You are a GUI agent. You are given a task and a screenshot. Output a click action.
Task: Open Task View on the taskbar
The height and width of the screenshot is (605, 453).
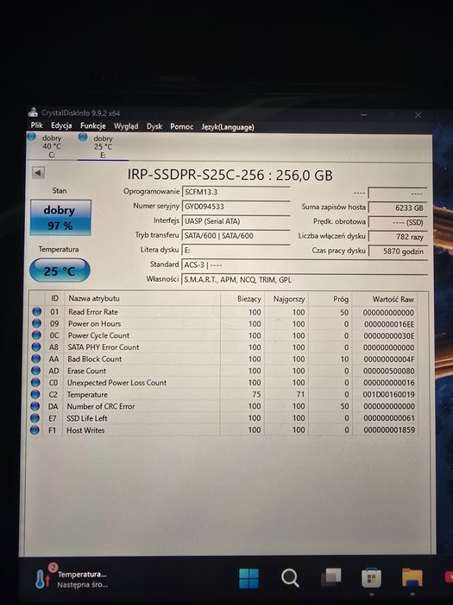click(x=331, y=577)
